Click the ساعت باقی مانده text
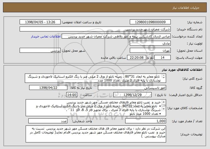210x149 pixels. pyautogui.click(x=113, y=58)
